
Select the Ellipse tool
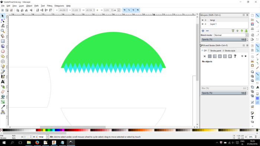point(3,51)
